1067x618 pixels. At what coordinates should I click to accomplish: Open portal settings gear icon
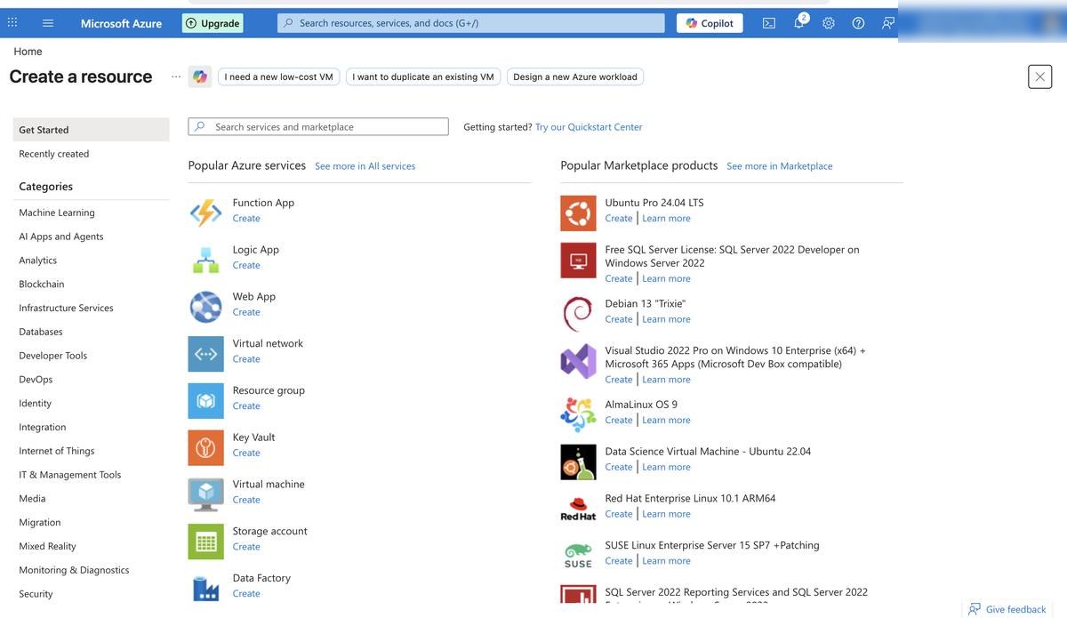tap(829, 23)
